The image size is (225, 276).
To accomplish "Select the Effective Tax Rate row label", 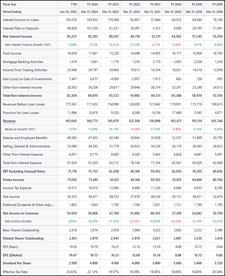I will 15,272.
